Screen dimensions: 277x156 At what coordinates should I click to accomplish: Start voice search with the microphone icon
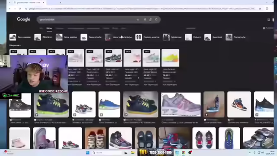[145, 19]
